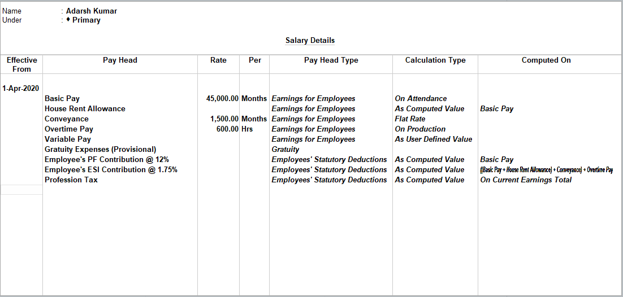Screen dimensions: 623x297
Task: Click Employees' Statutory Deductions for PF Contribution
Action: pos(330,160)
